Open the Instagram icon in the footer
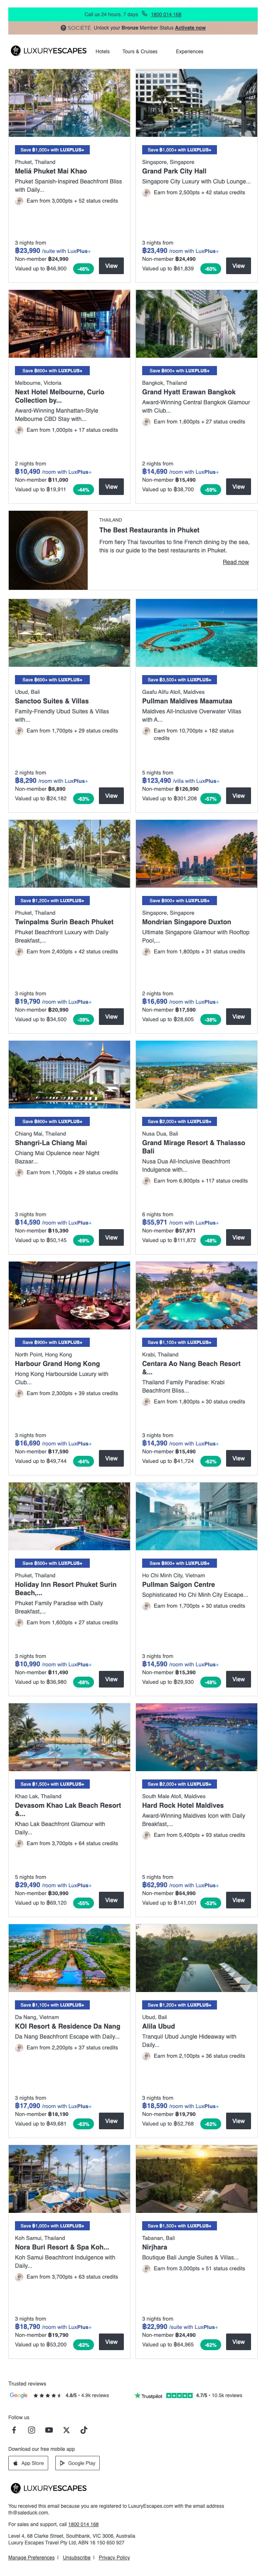This screenshot has height=2576, width=266. [31, 2429]
